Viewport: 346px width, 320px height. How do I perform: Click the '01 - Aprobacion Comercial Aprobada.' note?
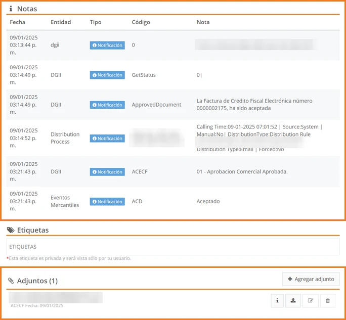click(242, 171)
